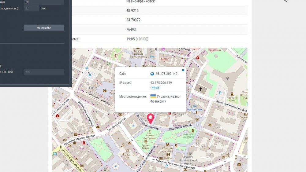Viewport: 306px width, 172px height.
Task: Click the antenna icon above Небесній Сотні parking
Action: (x=227, y=79)
